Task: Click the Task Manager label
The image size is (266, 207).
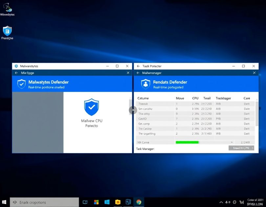Action: tap(145, 149)
